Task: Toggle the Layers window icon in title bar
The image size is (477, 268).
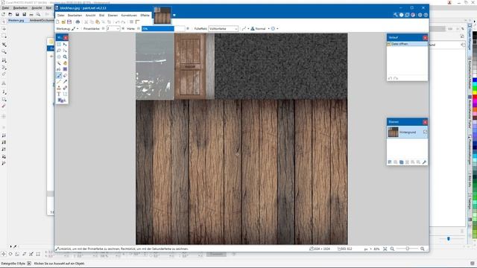Action: click(x=407, y=15)
